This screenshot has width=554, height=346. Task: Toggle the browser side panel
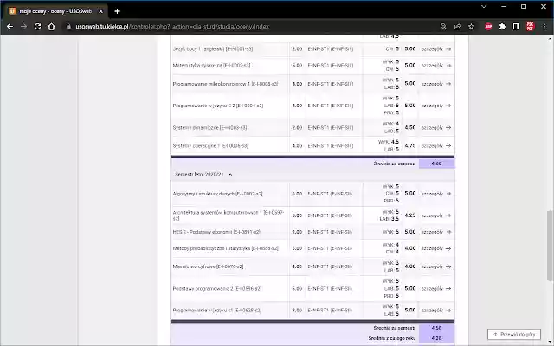[516, 27]
